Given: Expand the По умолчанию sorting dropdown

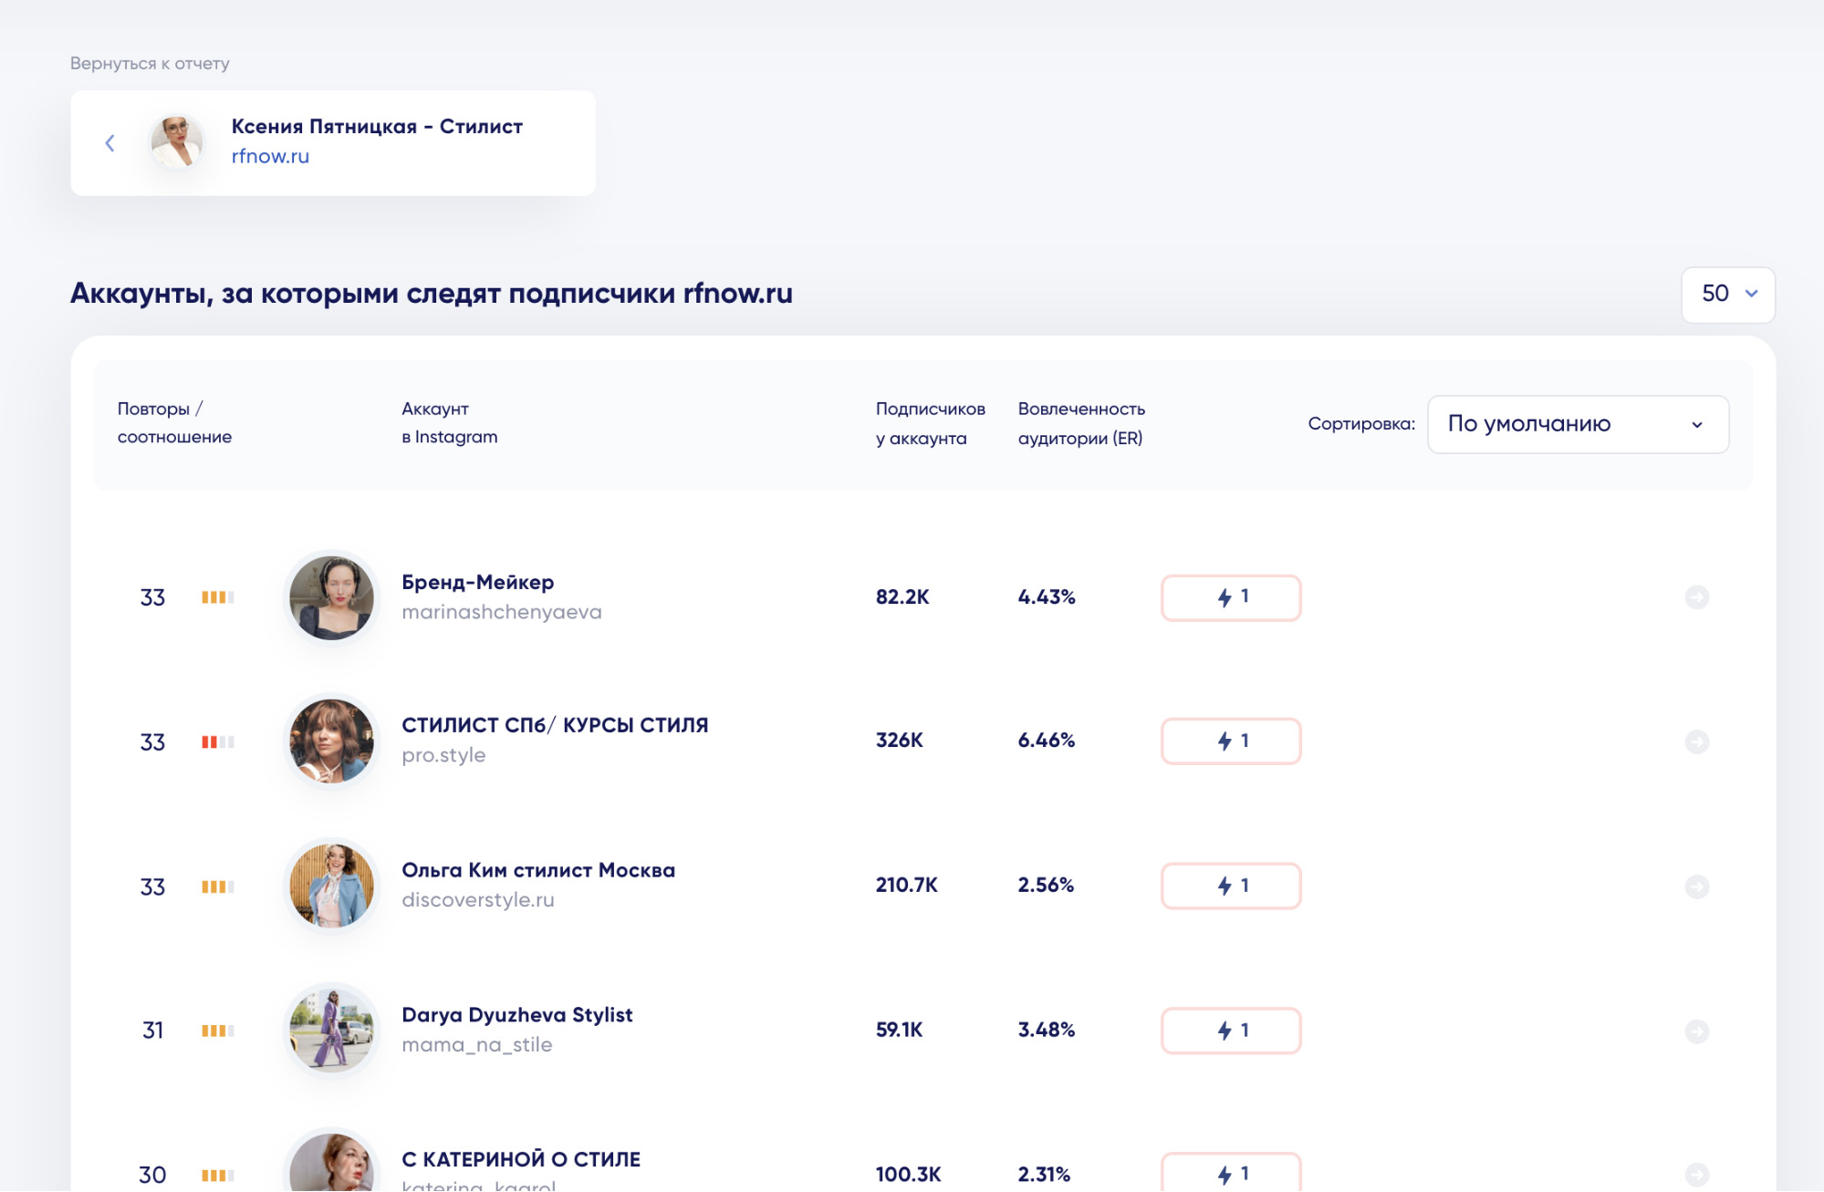Looking at the screenshot, I should click(1578, 424).
